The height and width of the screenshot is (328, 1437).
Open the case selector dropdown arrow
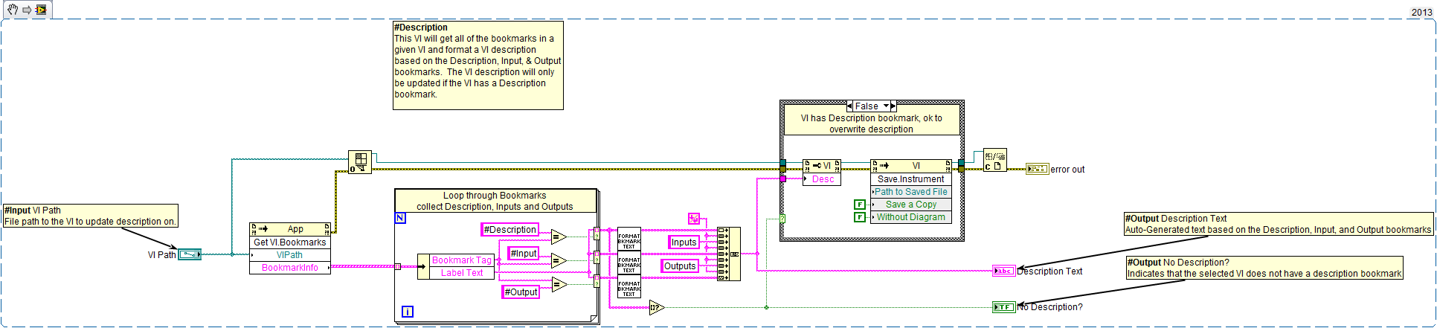886,106
